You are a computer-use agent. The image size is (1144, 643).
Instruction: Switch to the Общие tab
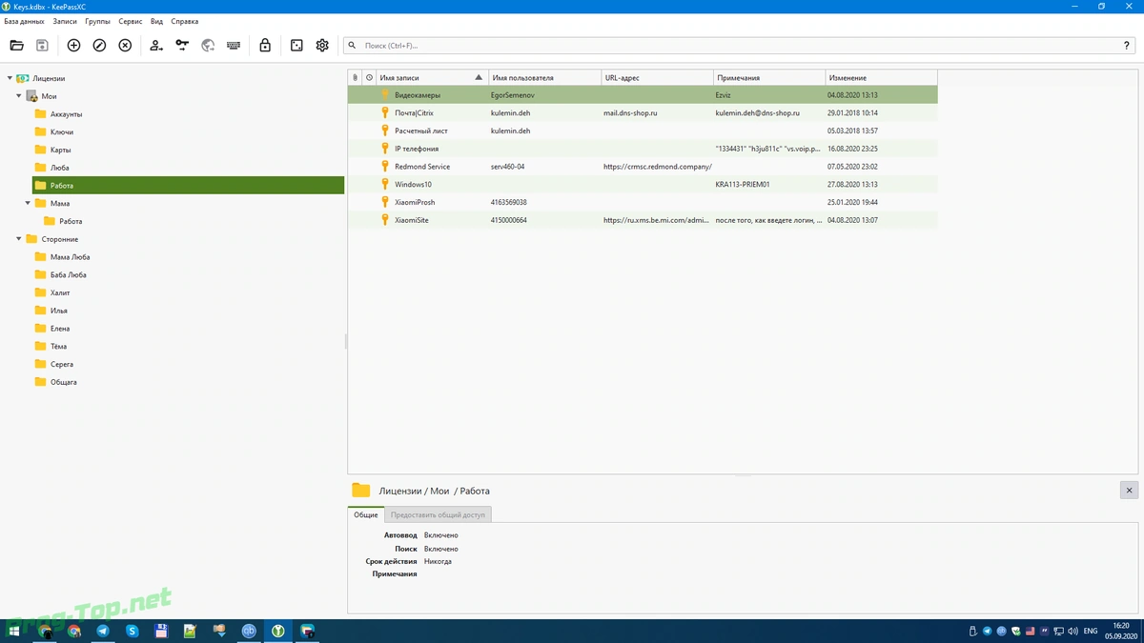click(x=366, y=514)
